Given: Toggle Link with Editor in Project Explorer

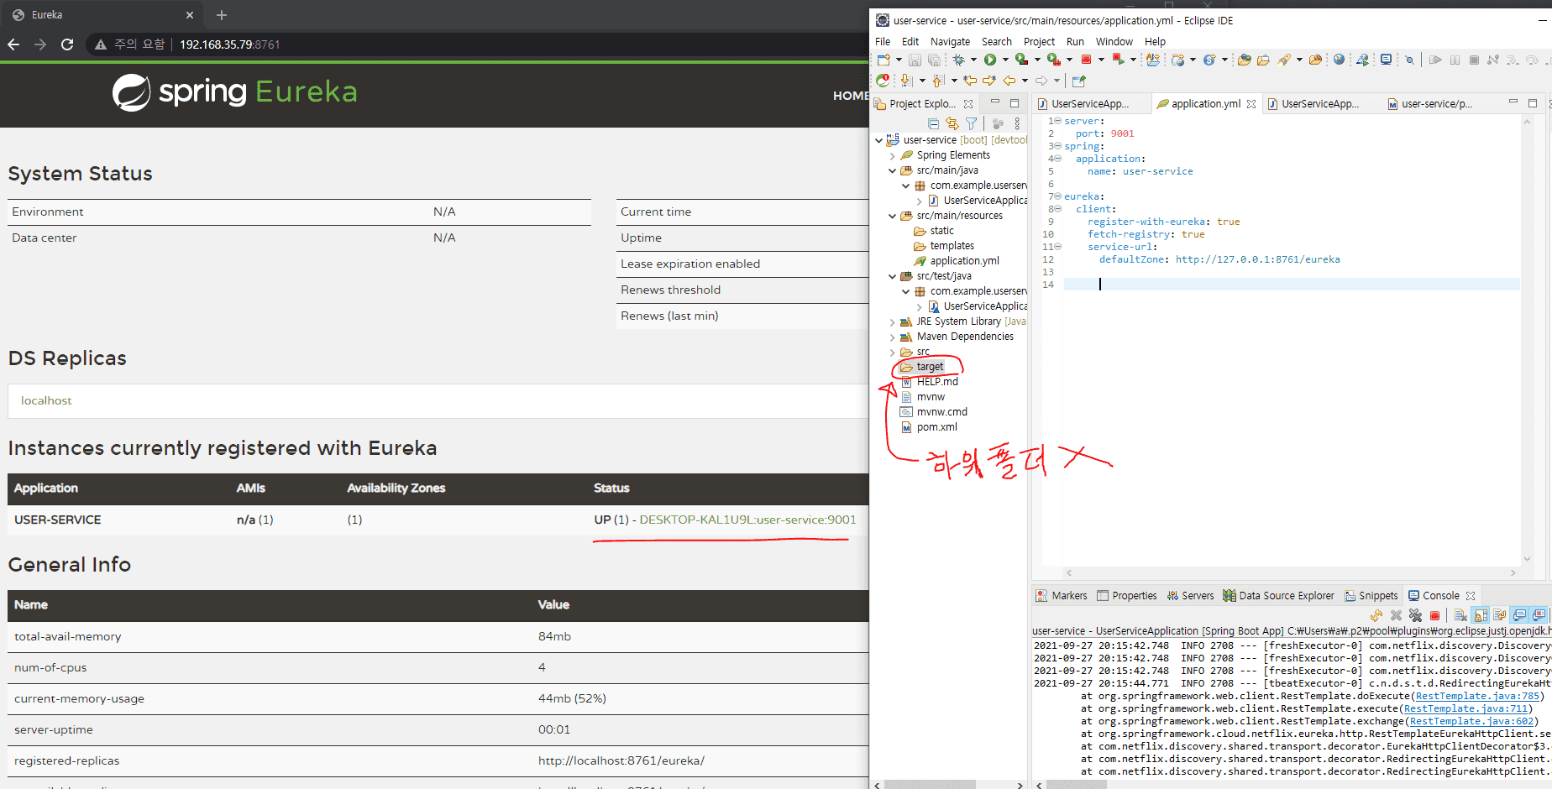Looking at the screenshot, I should pyautogui.click(x=952, y=123).
